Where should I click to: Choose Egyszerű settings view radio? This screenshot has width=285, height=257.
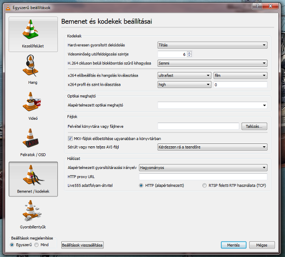click(12, 245)
